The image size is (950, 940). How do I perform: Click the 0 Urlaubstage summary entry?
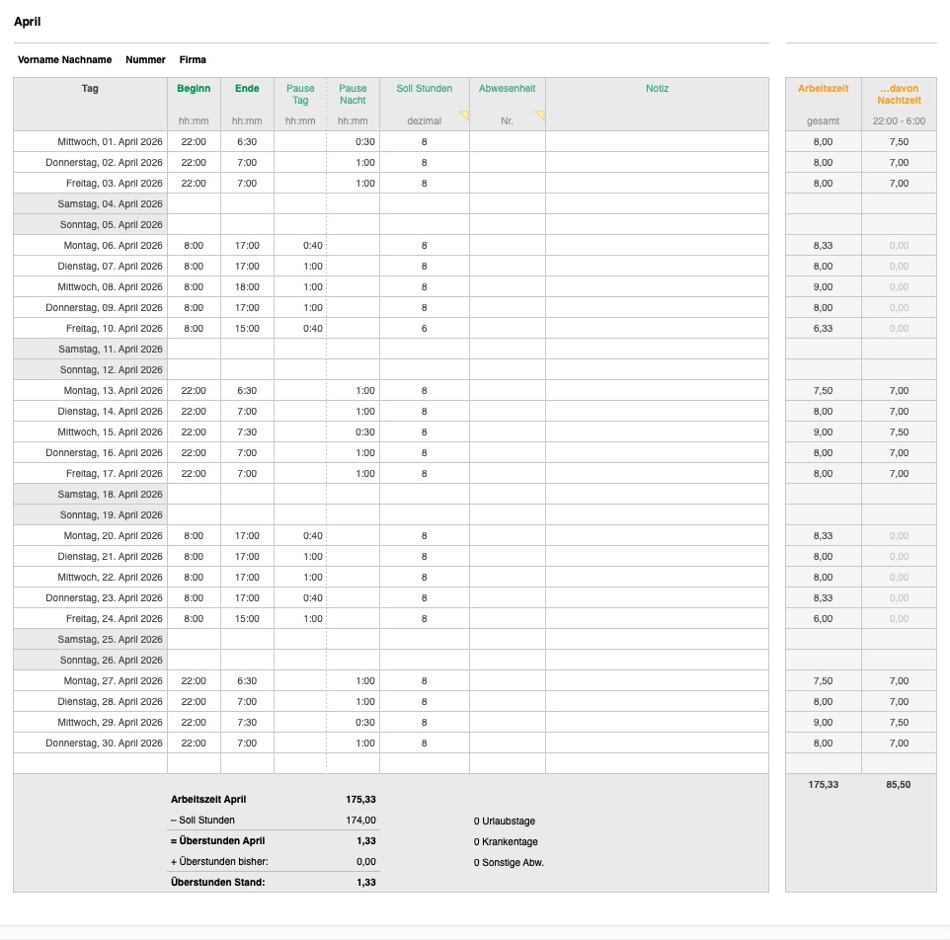505,821
